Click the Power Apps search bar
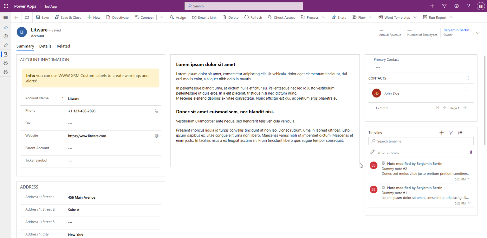 point(243,6)
